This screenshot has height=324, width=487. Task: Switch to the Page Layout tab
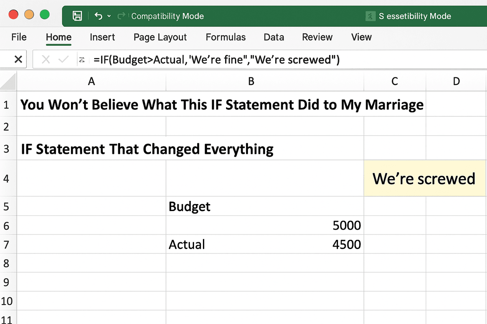(x=160, y=37)
